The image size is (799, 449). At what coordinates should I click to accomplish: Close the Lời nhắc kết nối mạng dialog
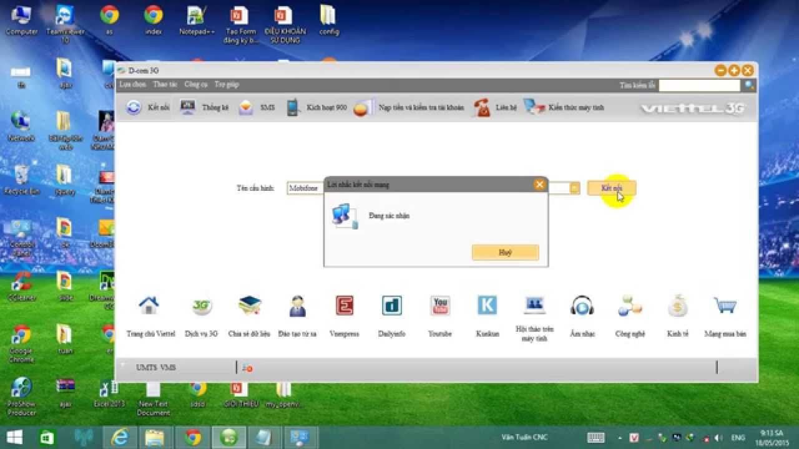(x=539, y=184)
